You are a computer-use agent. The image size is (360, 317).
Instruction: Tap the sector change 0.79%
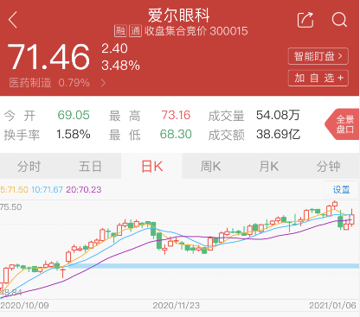click(74, 83)
